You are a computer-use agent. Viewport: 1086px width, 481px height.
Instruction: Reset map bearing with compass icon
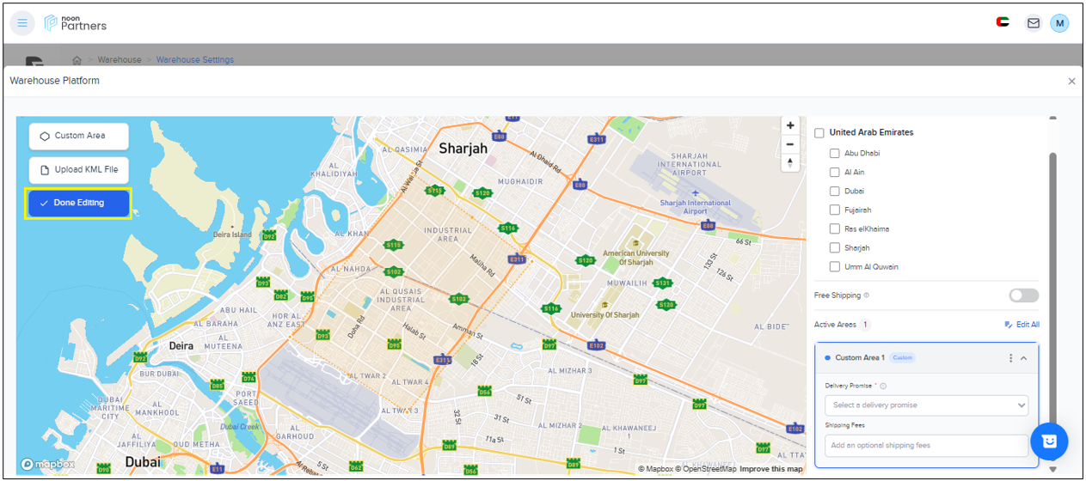pos(790,162)
